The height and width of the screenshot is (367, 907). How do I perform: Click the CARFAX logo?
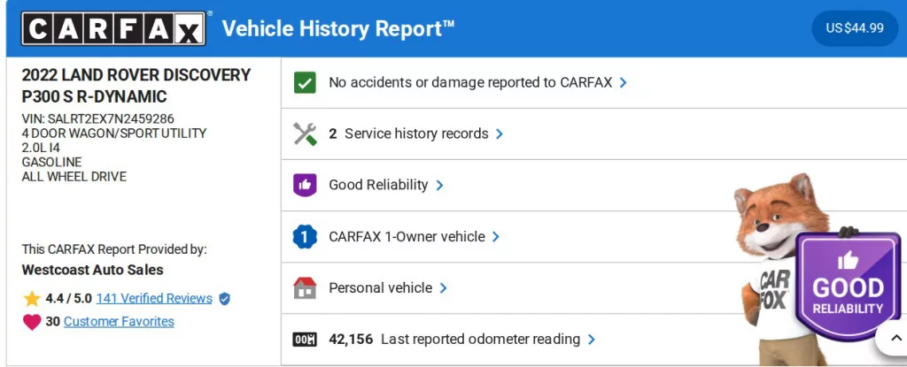[114, 28]
